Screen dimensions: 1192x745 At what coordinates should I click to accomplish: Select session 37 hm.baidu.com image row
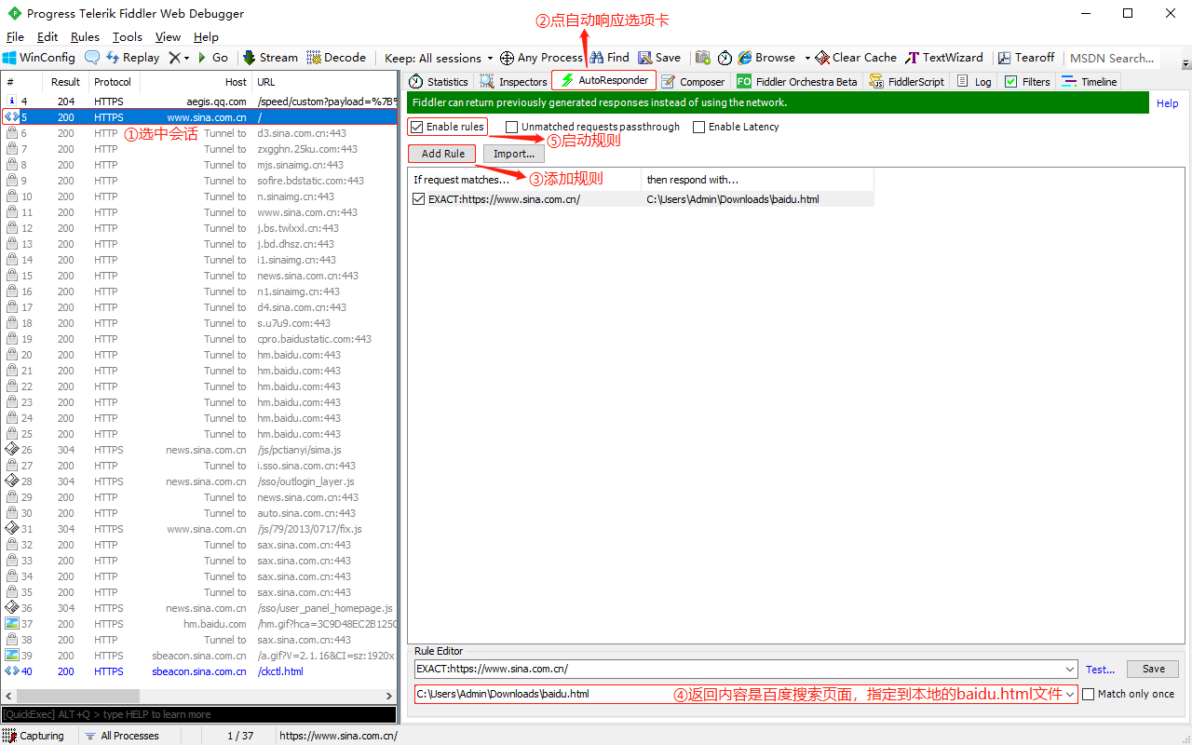[199, 624]
